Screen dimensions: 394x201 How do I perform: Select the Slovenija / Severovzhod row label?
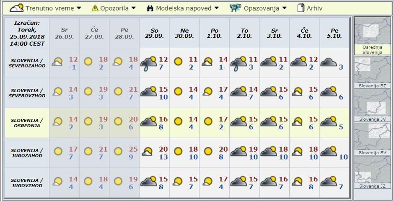(x=26, y=93)
